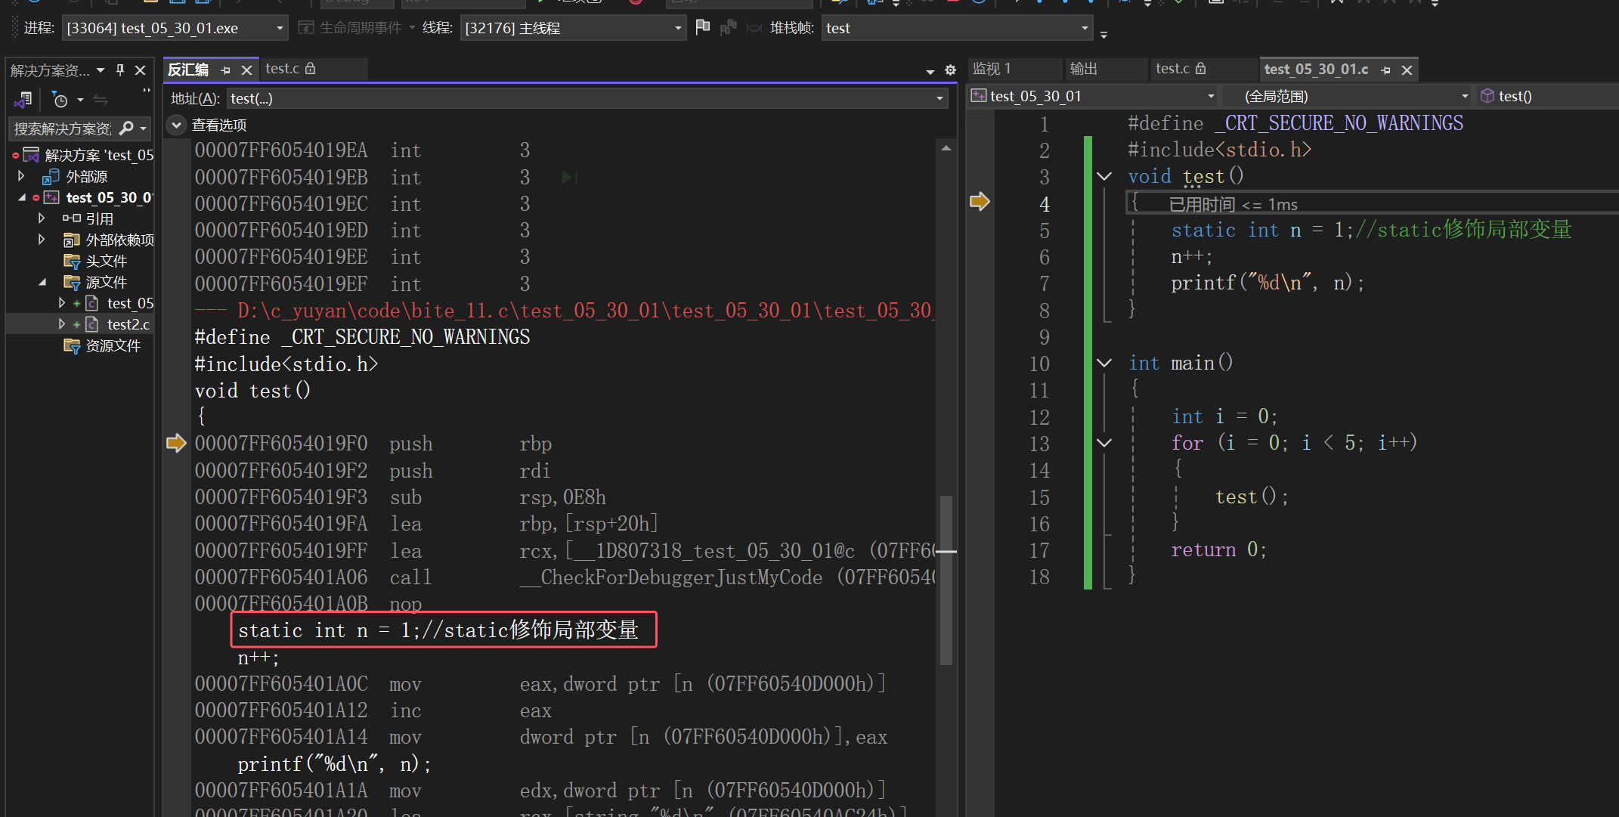Close the 反汇编 tab
The image size is (1619, 817).
click(x=246, y=70)
